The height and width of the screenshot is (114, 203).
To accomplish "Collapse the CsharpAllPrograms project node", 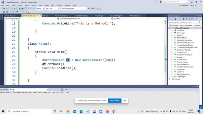I will coord(170,28).
